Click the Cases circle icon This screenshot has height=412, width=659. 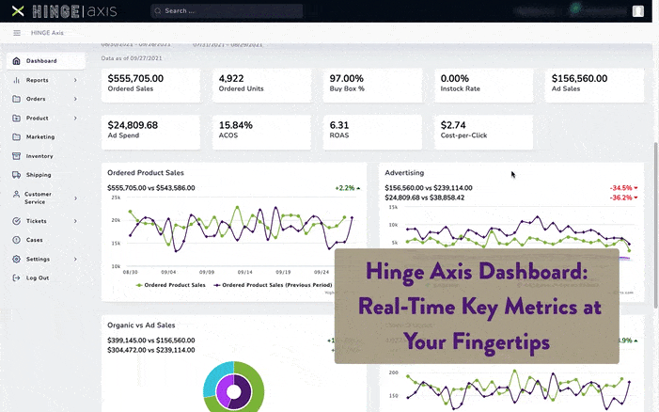coord(16,240)
